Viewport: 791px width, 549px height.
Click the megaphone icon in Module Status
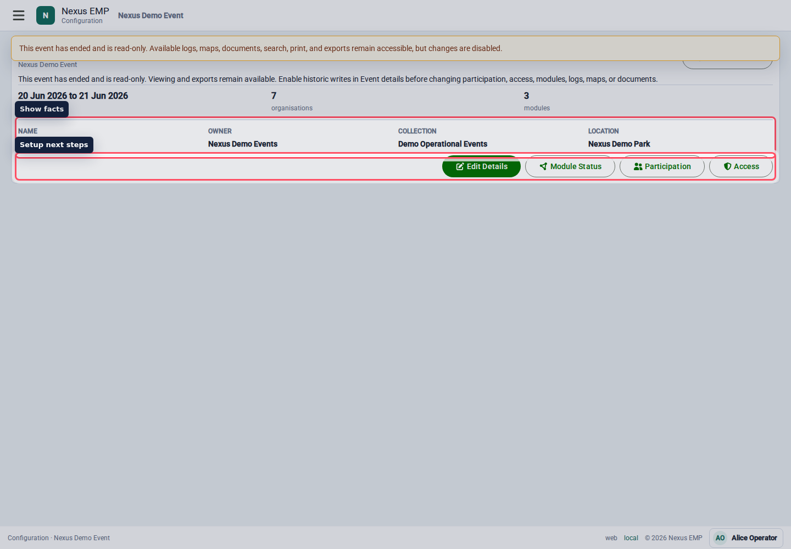click(543, 166)
